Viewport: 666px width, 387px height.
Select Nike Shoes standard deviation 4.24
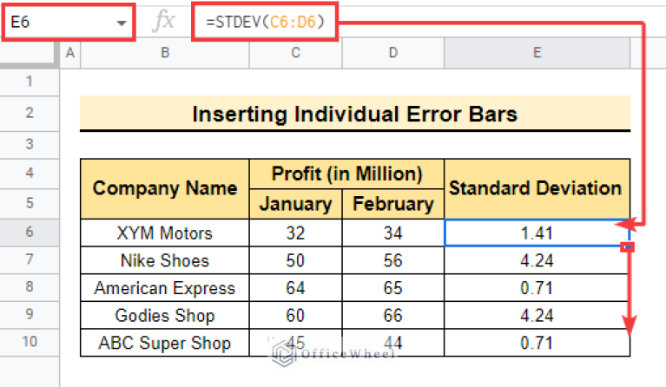tap(537, 260)
